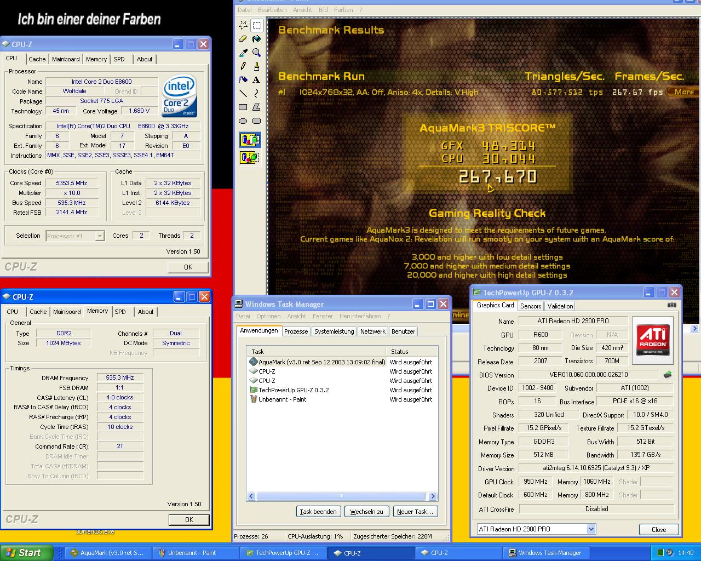
Task: Click OK in the bottom CPU-Z Memory window
Action: click(x=189, y=520)
